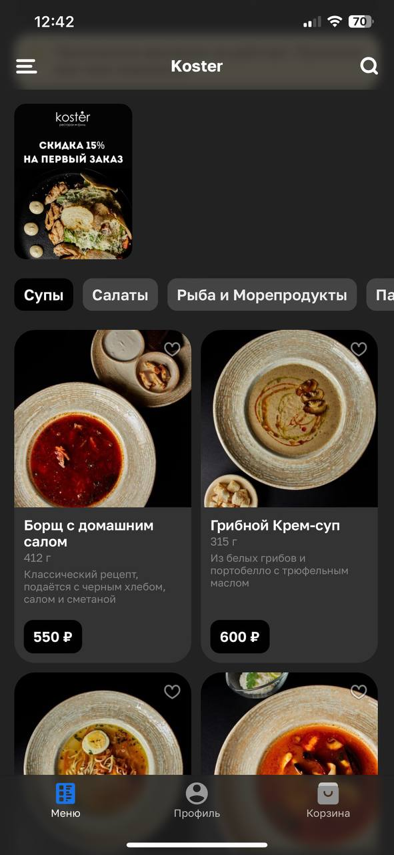Like the noodle soup with egg
Image resolution: width=394 pixels, height=855 pixels.
(x=172, y=692)
